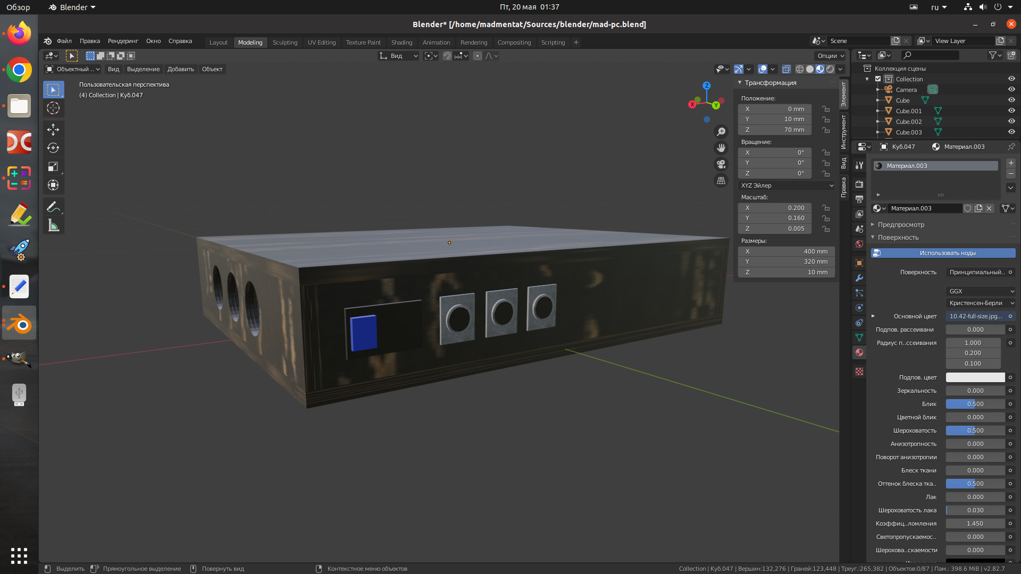Open the Рендеринг menu

pos(123,41)
